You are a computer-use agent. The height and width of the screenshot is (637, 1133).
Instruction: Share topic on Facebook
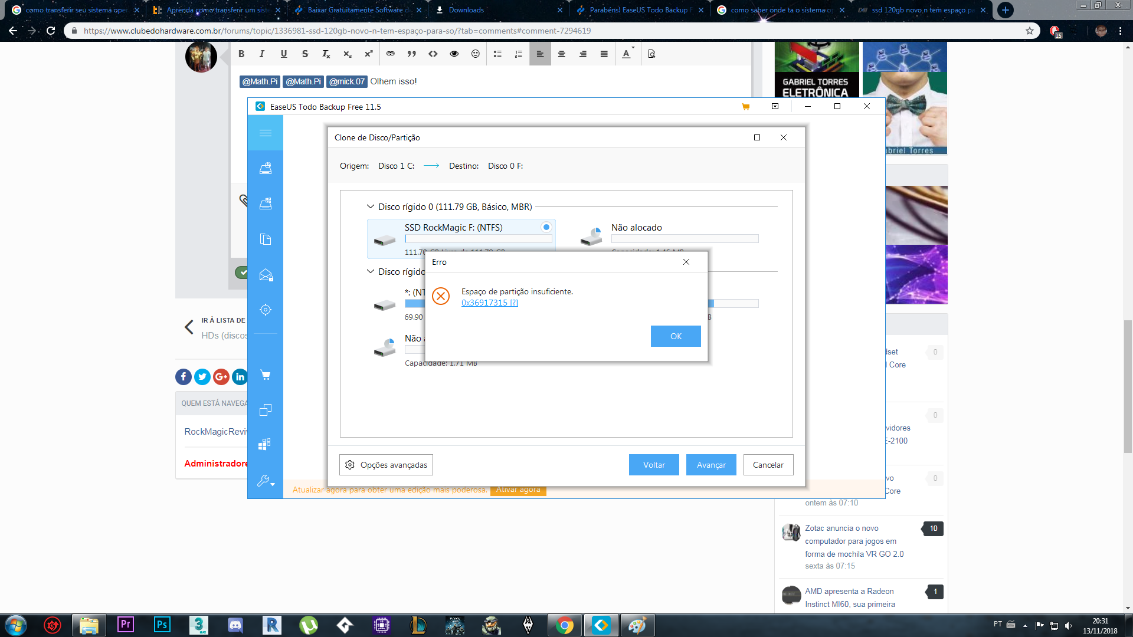click(x=184, y=376)
